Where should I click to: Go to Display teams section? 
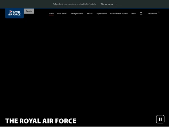point(101,13)
